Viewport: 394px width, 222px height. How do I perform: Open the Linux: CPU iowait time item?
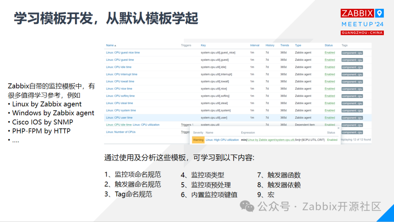(120, 82)
